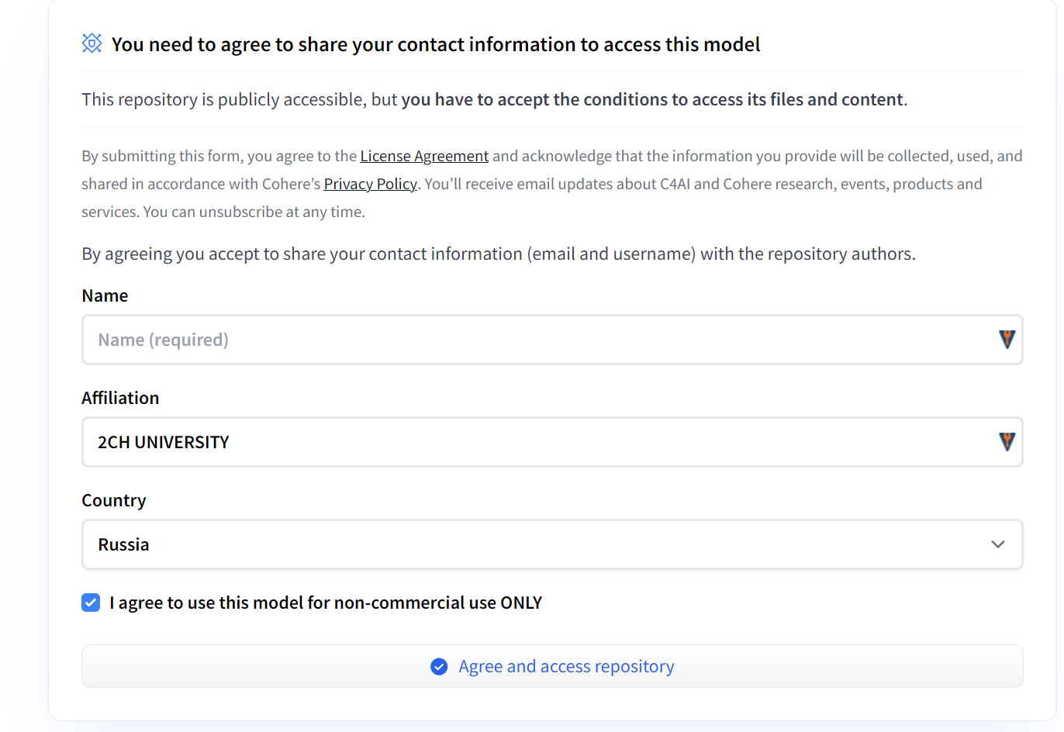Image resolution: width=1064 pixels, height=732 pixels.
Task: Focus the Name (required) input field
Action: (x=552, y=340)
